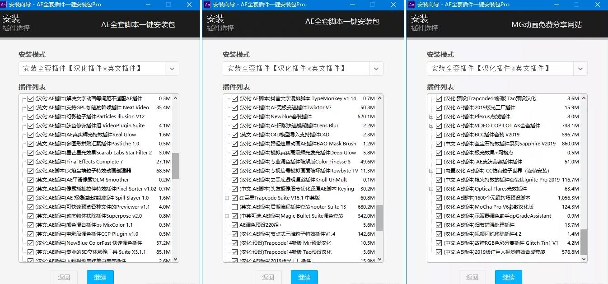608x284 pixels.
Task: Expand the Magic Bullet Suite tree node
Action: [x=227, y=216]
